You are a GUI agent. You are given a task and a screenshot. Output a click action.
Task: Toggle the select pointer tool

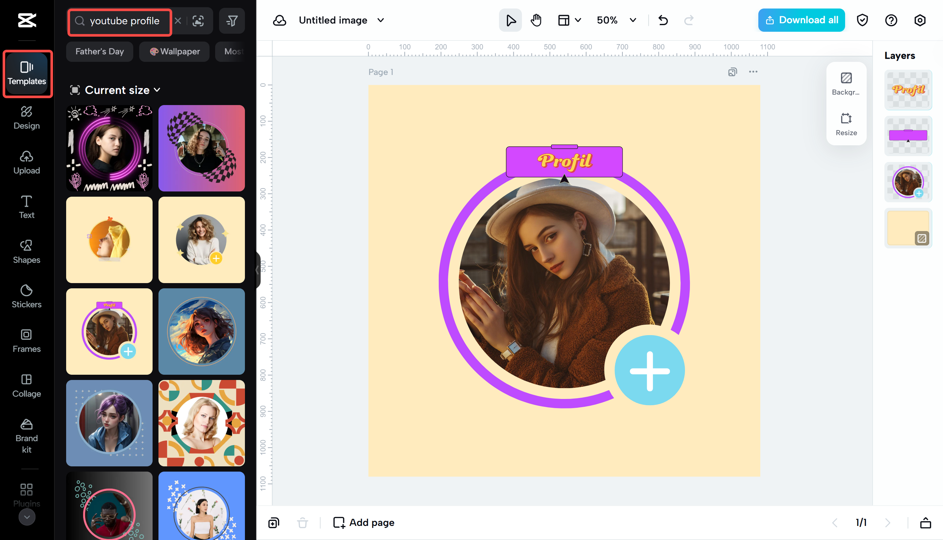tap(510, 20)
